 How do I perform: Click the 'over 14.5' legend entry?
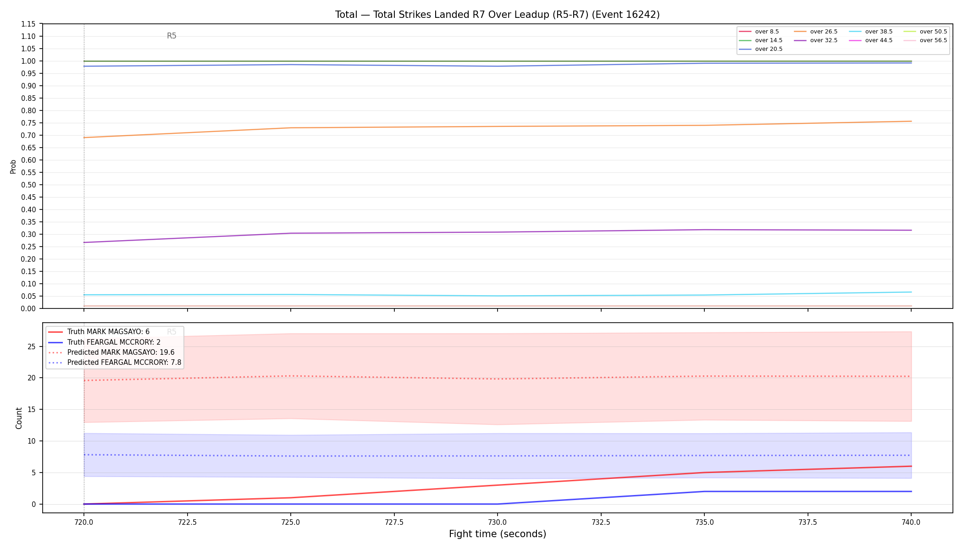761,40
